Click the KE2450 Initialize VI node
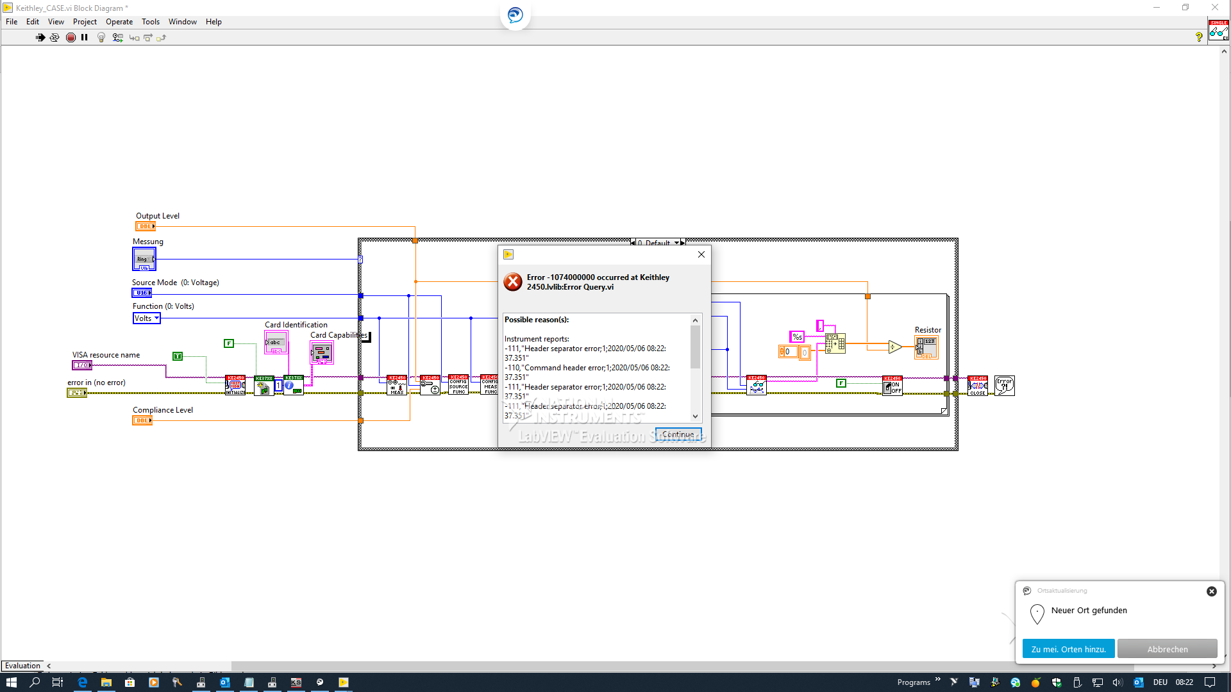This screenshot has width=1231, height=692. pyautogui.click(x=235, y=385)
